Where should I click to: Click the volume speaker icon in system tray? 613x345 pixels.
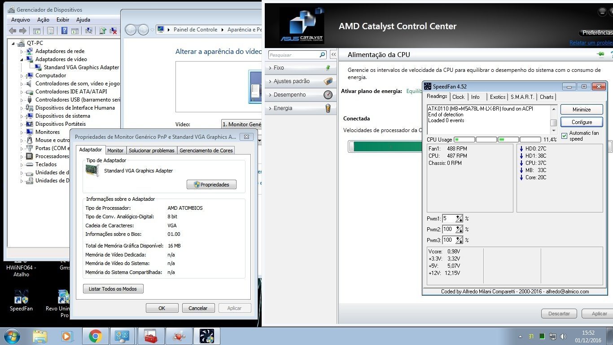pyautogui.click(x=563, y=336)
